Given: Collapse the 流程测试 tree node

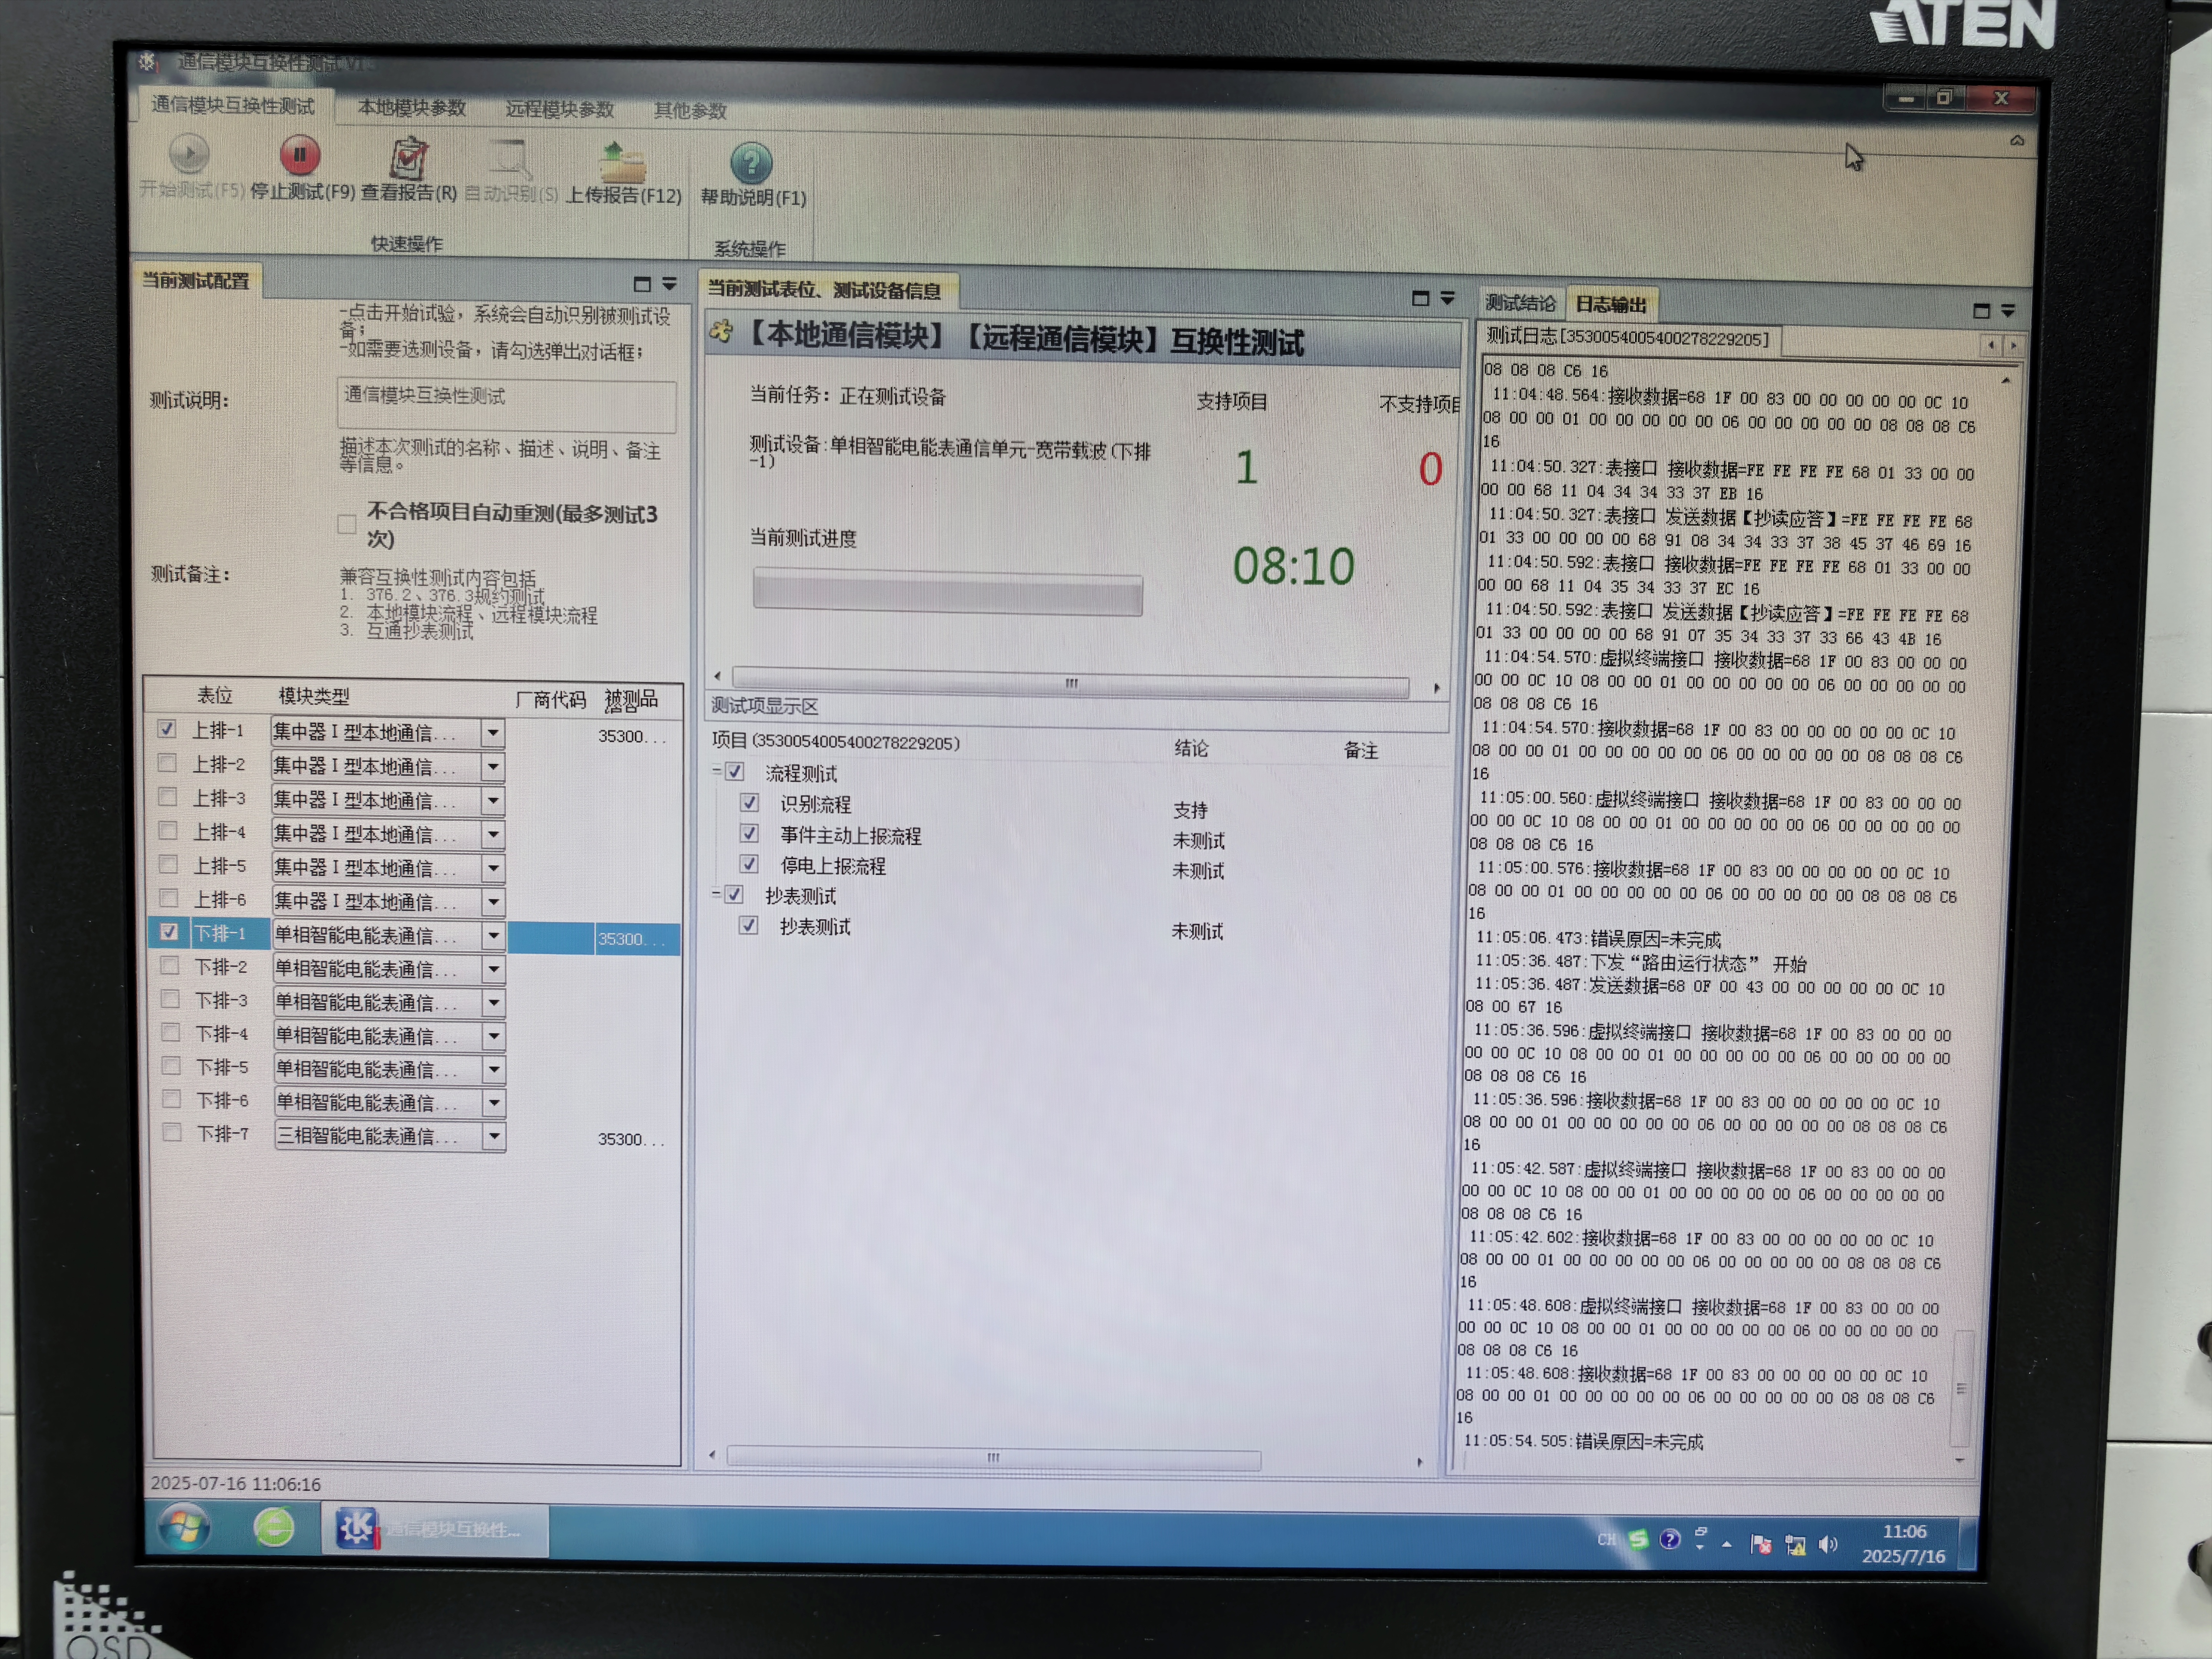Looking at the screenshot, I should (717, 771).
